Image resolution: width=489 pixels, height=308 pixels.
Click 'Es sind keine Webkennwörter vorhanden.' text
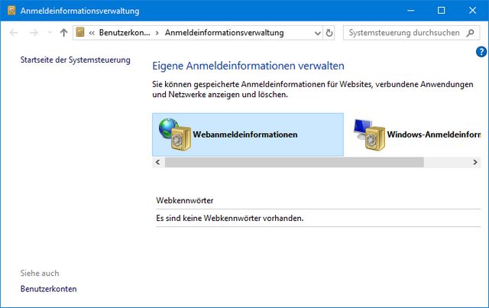(x=229, y=218)
